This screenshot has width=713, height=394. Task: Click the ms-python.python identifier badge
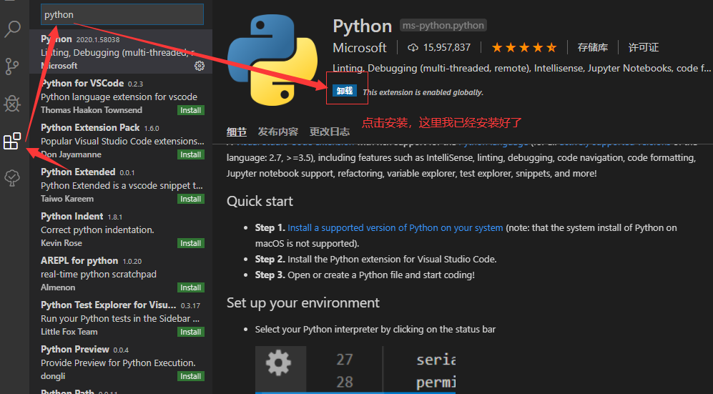coord(443,26)
